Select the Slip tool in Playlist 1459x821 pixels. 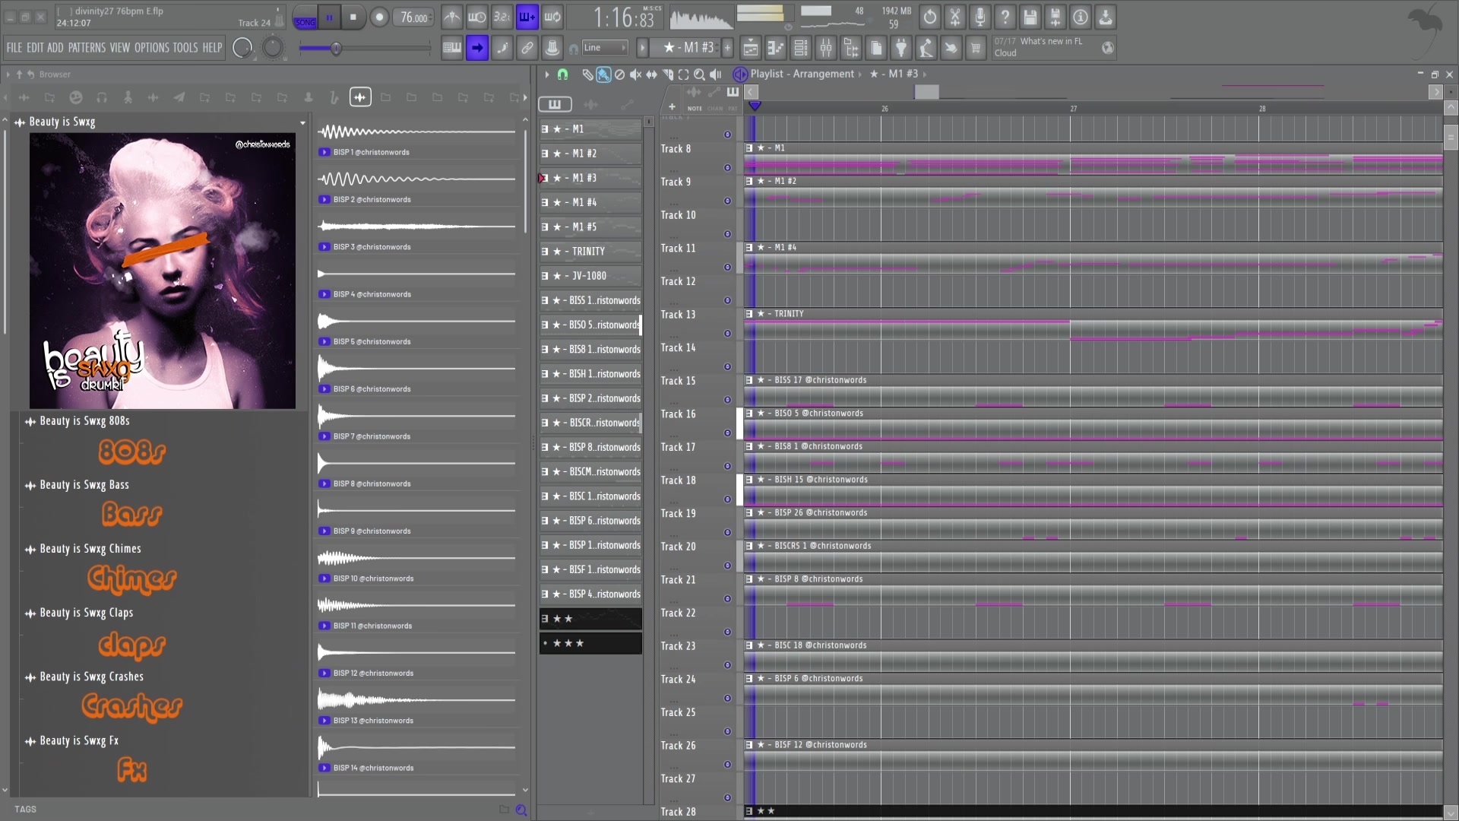pos(651,74)
